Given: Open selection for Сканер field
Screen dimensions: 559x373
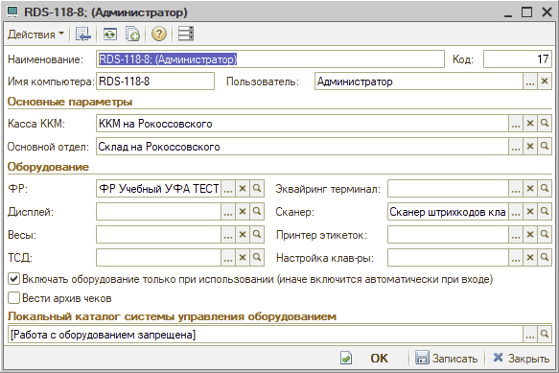Looking at the screenshot, I should tap(516, 212).
